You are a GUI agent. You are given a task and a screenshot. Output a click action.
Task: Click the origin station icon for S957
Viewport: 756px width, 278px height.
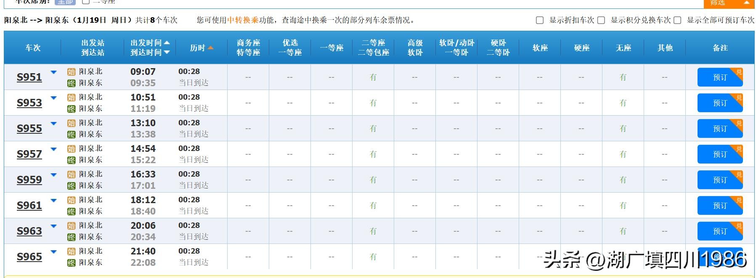tap(71, 149)
